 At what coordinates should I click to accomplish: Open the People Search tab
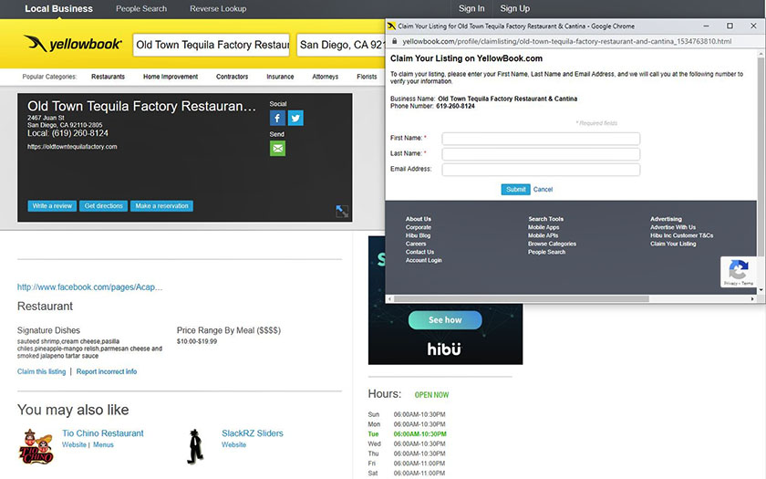click(141, 9)
